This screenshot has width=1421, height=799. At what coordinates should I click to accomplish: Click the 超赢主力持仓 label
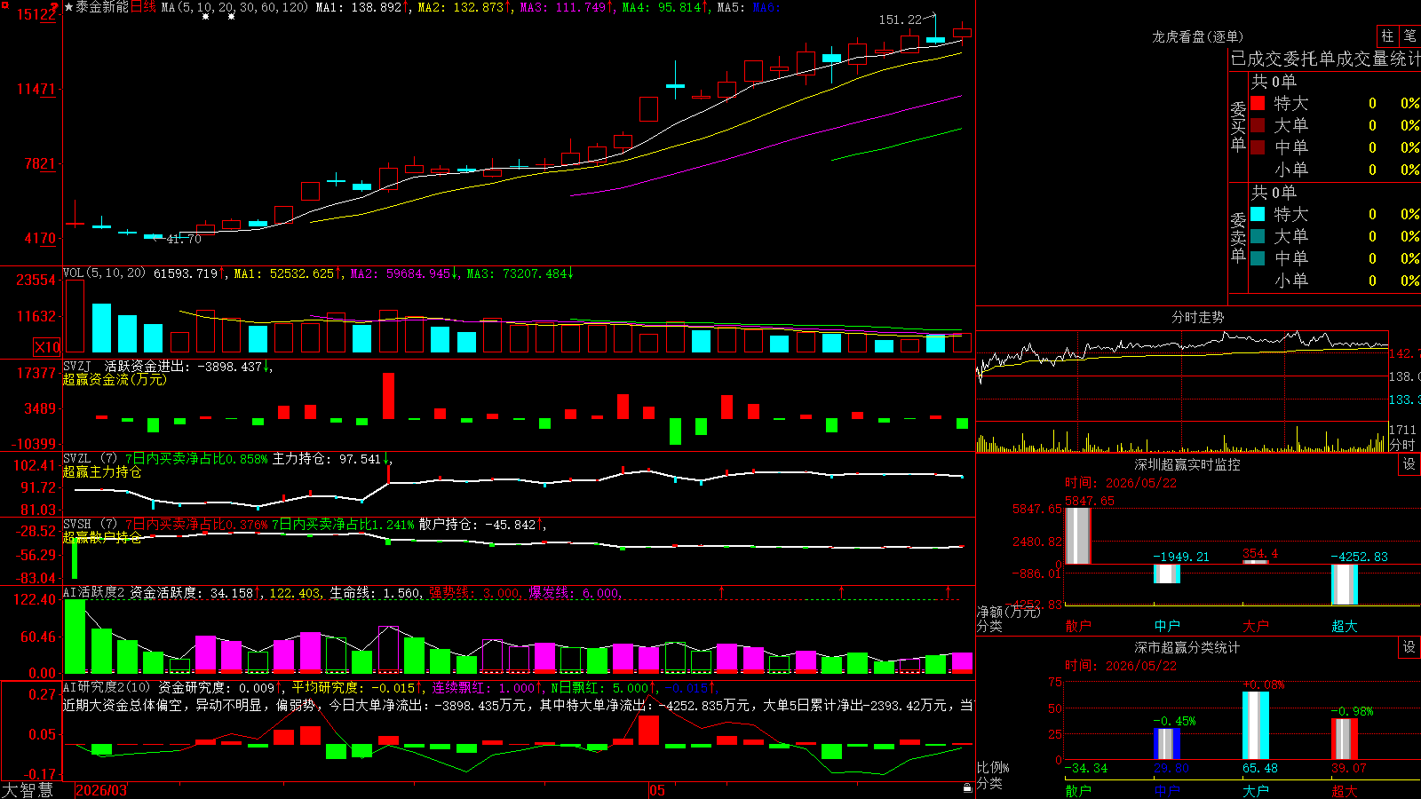[102, 471]
